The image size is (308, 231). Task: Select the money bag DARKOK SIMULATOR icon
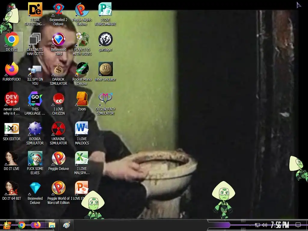tap(58, 69)
